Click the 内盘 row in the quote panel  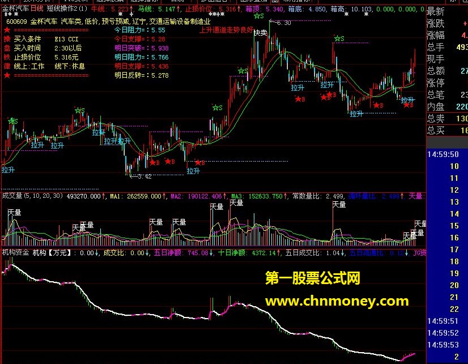click(x=447, y=107)
